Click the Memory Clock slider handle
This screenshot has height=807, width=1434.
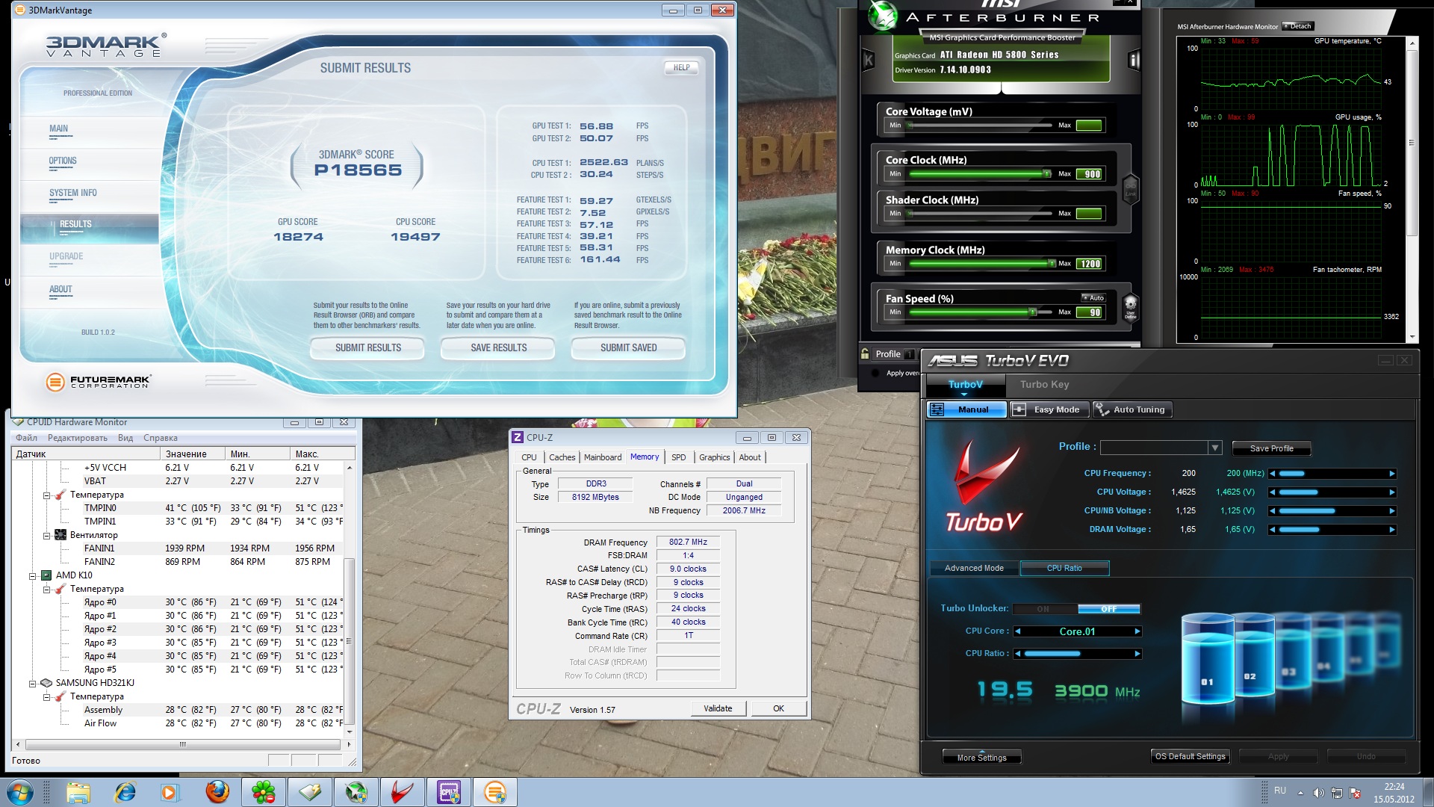tap(1052, 264)
